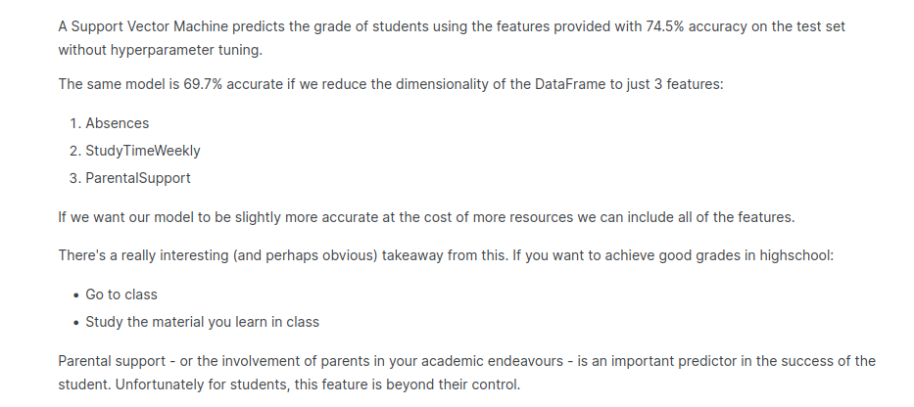Select the "StudyTimeWeekly" list item
The image size is (914, 407).
(143, 151)
